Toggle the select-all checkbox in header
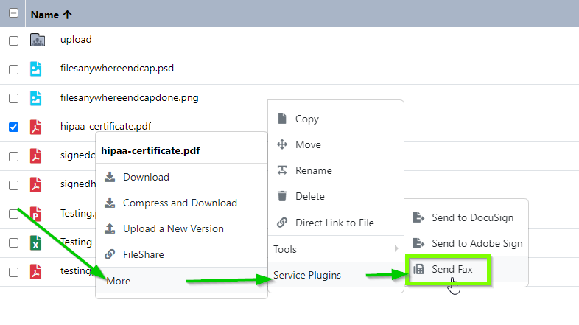The width and height of the screenshot is (579, 325). coord(13,13)
